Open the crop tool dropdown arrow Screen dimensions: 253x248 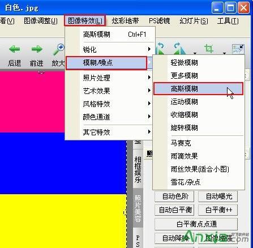click(224, 53)
